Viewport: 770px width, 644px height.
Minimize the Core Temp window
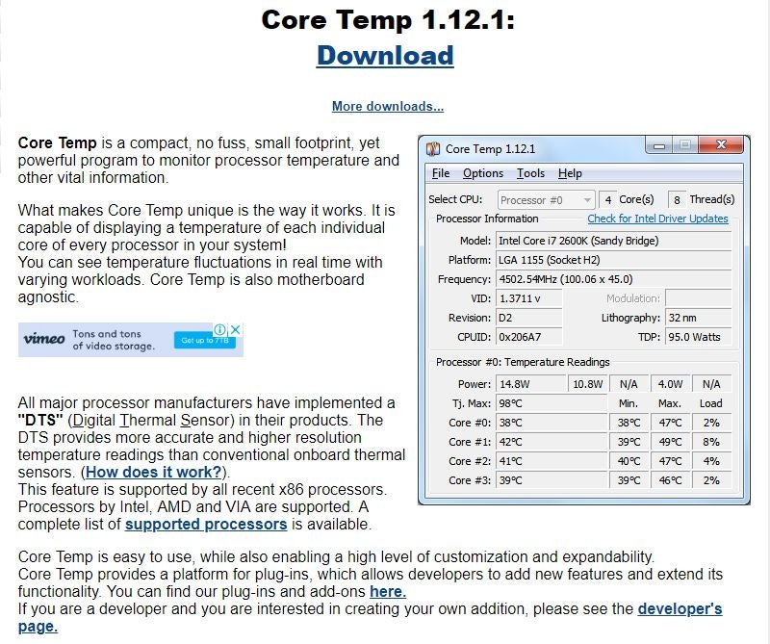coord(659,145)
